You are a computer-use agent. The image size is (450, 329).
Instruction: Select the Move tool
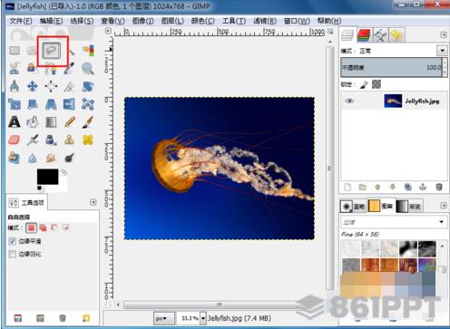click(33, 86)
